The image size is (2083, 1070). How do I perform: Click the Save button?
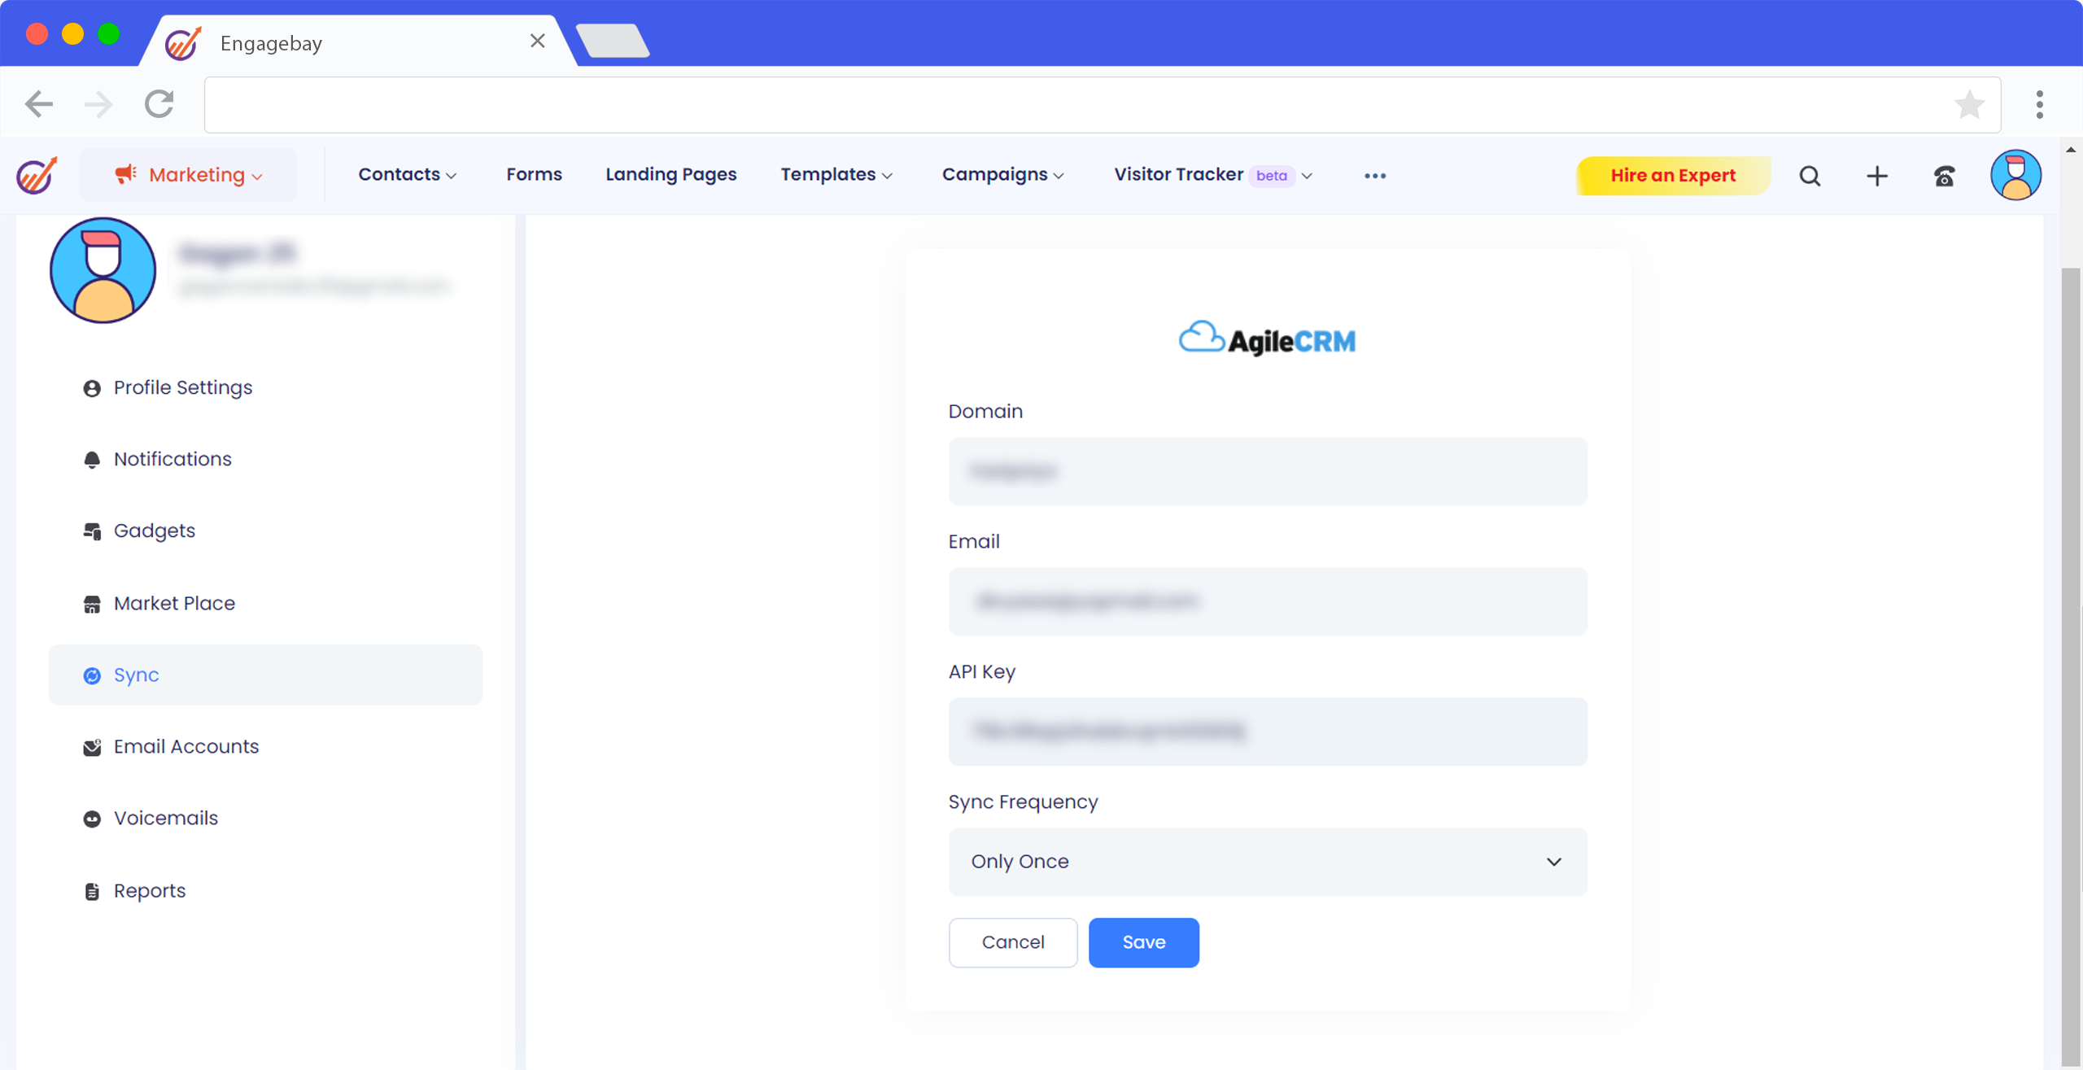1143,942
